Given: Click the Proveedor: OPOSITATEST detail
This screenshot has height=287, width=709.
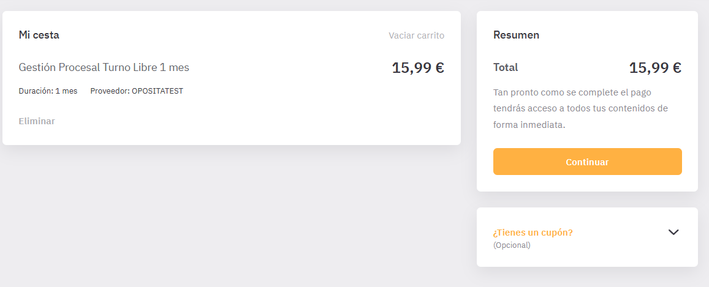Looking at the screenshot, I should click(x=137, y=91).
